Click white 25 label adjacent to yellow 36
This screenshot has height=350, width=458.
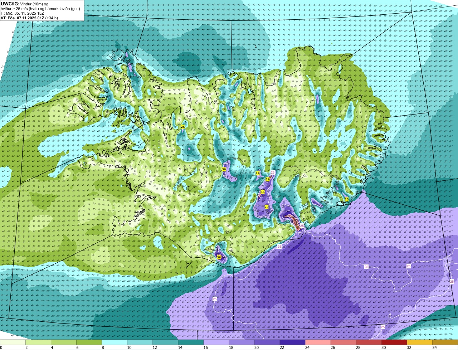click(272, 172)
